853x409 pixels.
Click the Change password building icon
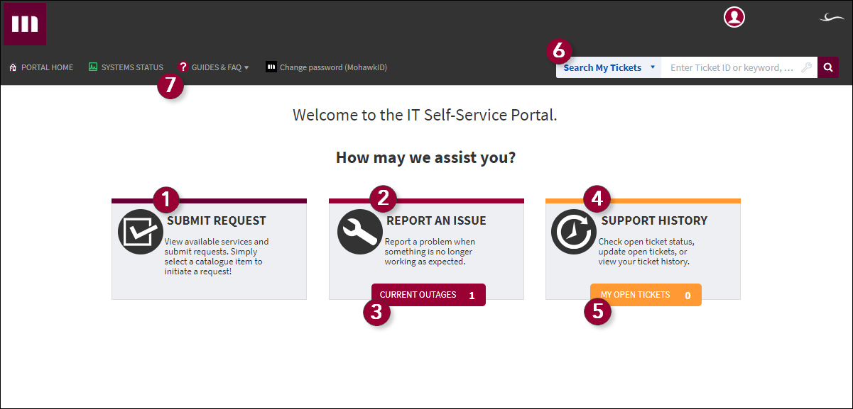point(271,66)
